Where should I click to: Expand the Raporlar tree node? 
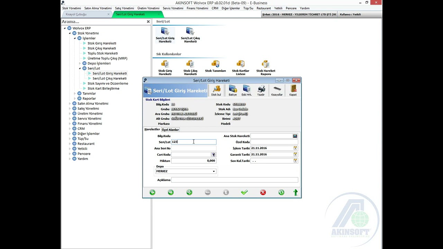[x=75, y=99]
